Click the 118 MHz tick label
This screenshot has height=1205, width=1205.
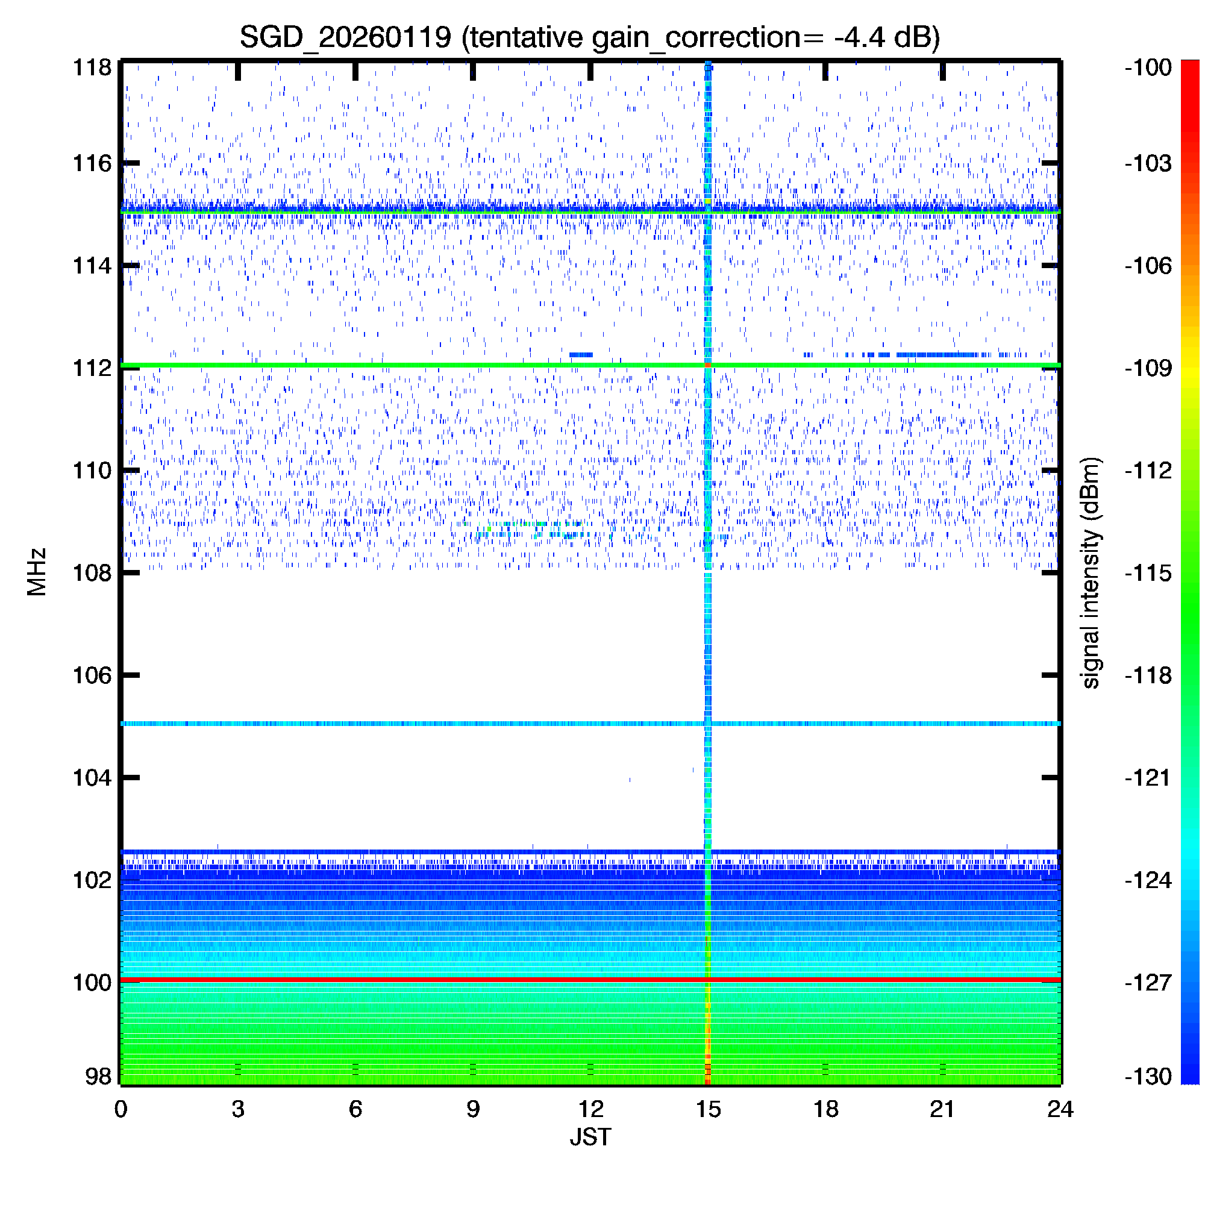click(92, 67)
